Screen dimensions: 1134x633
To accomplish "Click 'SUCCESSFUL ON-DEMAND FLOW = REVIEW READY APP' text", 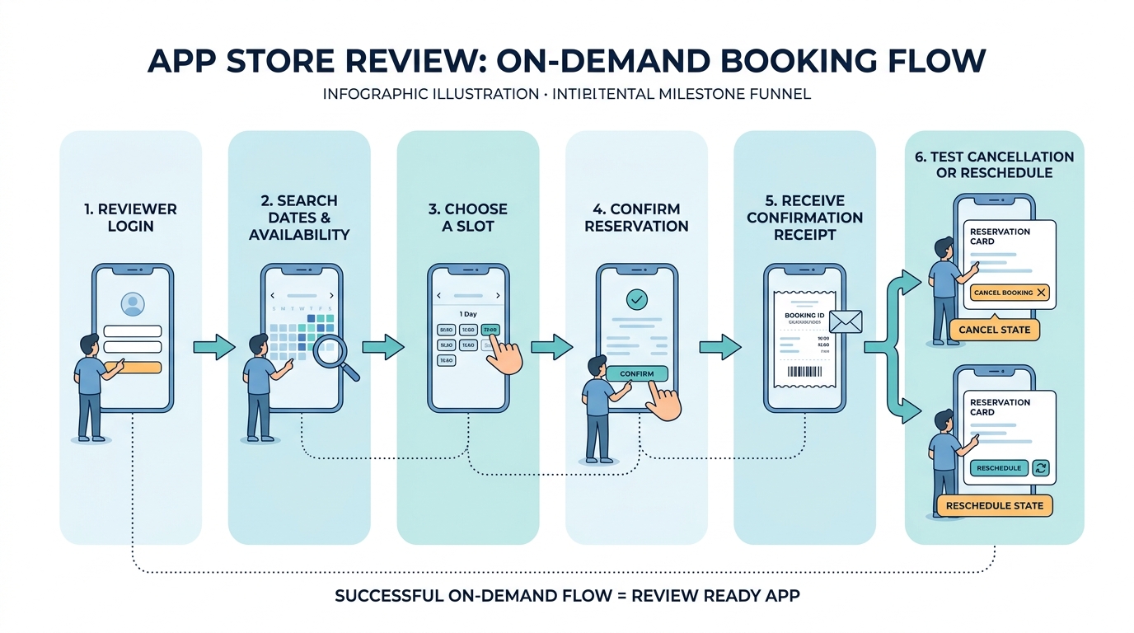I will click(x=567, y=595).
